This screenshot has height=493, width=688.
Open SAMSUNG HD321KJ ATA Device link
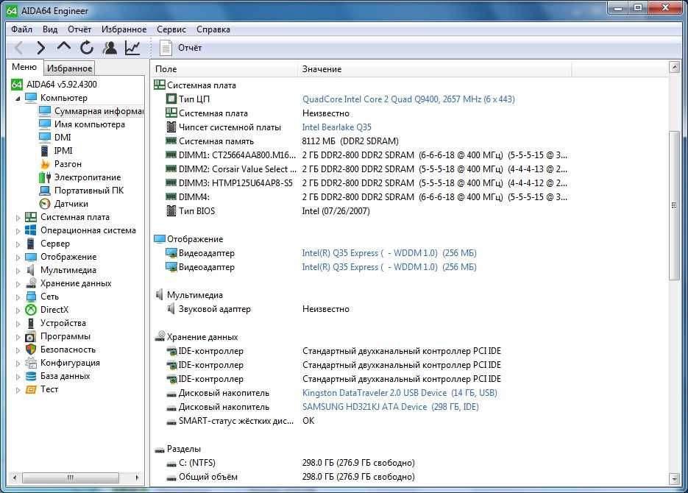point(391,407)
